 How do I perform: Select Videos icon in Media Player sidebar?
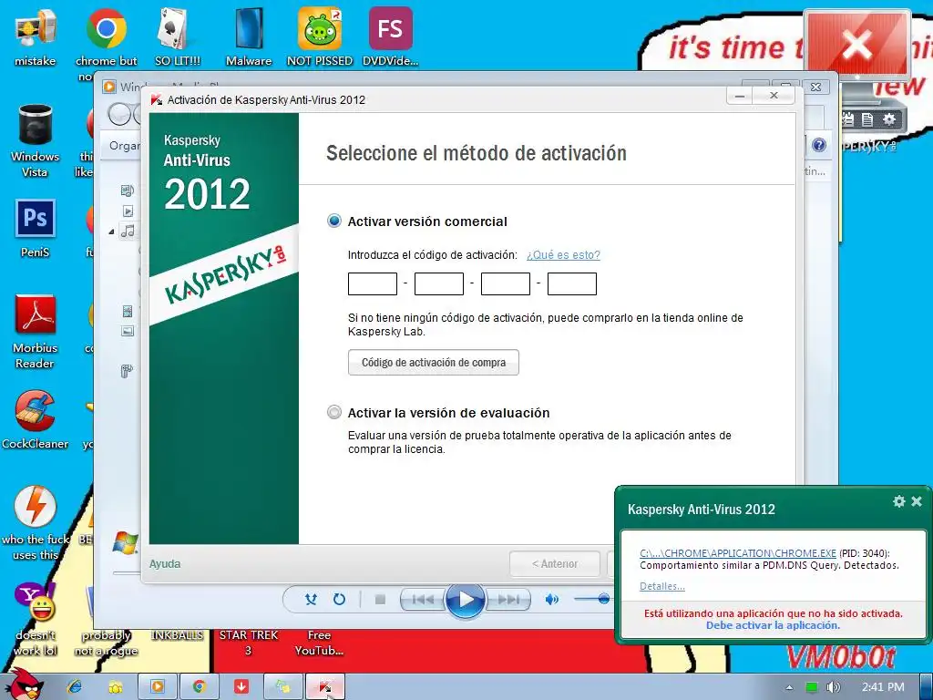(x=128, y=312)
